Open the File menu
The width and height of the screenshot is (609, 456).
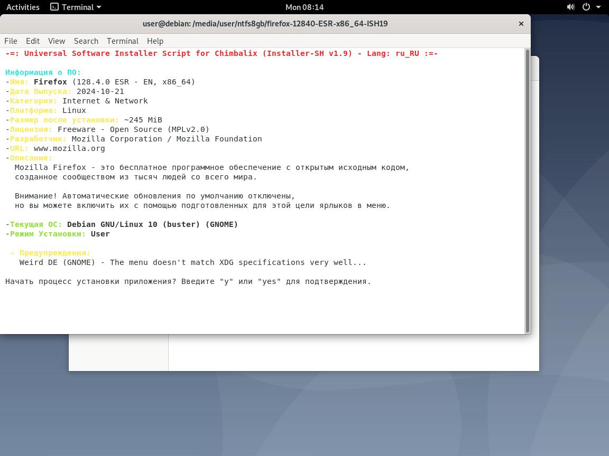tap(11, 41)
